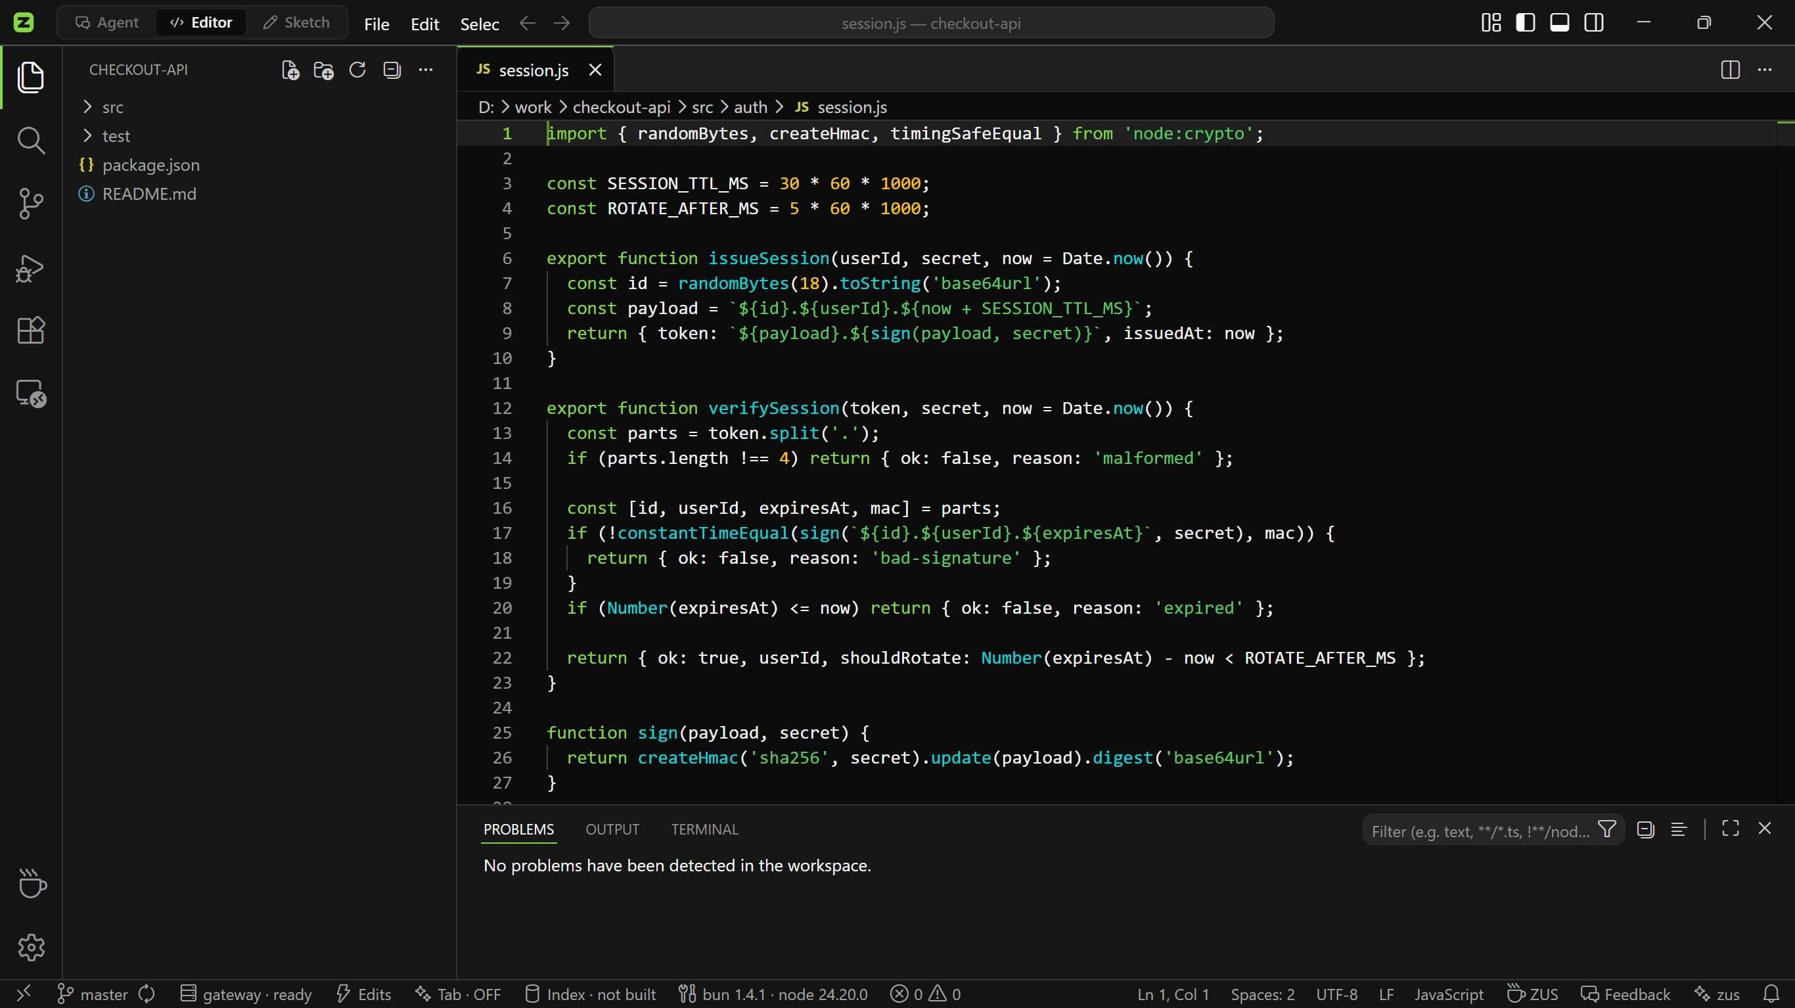Open explorer more actions ellipsis
The width and height of the screenshot is (1795, 1008).
(x=426, y=70)
